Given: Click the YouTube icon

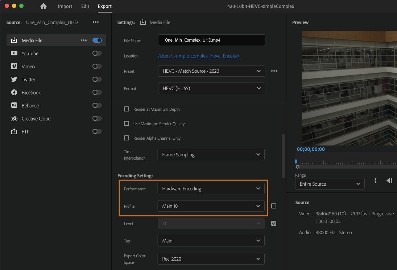Looking at the screenshot, I should coord(14,53).
